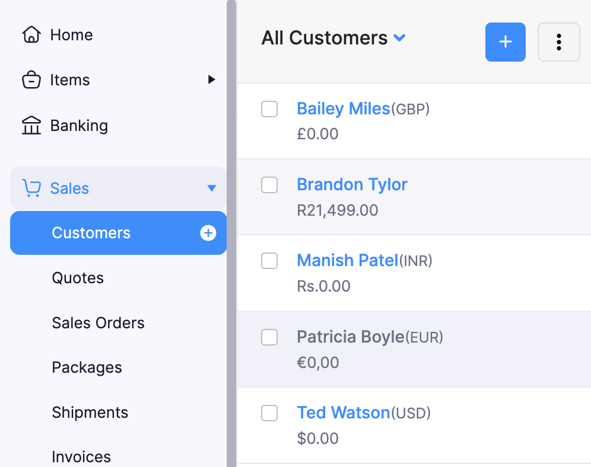Open Bailey Miles customer details
Viewport: 591px width, 467px height.
point(344,108)
